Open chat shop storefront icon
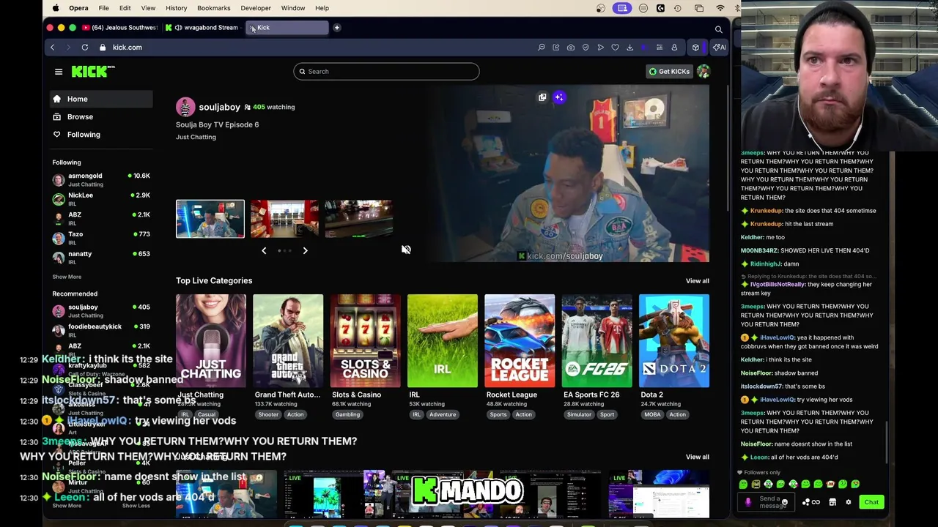 [x=832, y=502]
